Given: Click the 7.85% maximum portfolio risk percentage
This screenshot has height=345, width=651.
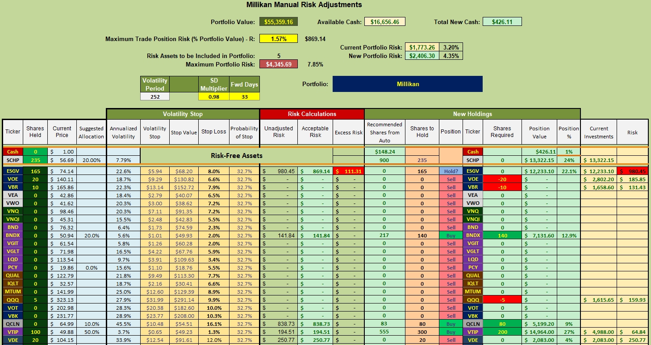Looking at the screenshot, I should tap(315, 64).
